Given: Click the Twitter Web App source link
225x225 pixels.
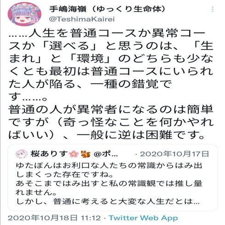Looking at the screenshot, I should 143,218.
